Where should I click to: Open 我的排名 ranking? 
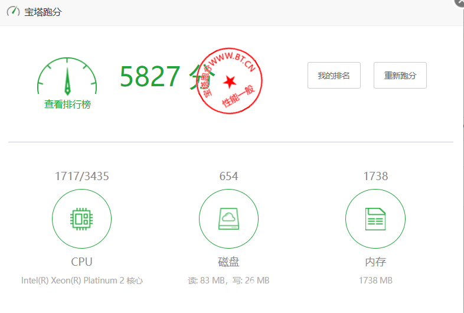pos(334,76)
